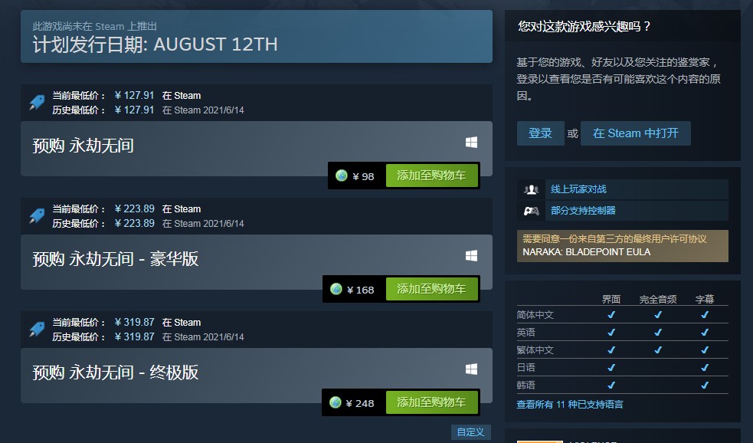Screen dimensions: 753x443
Task: Click the online PvP players icon
Action: point(531,189)
